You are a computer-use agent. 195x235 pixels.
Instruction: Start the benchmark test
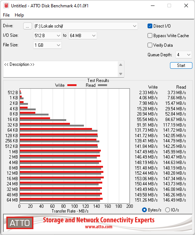point(181,65)
